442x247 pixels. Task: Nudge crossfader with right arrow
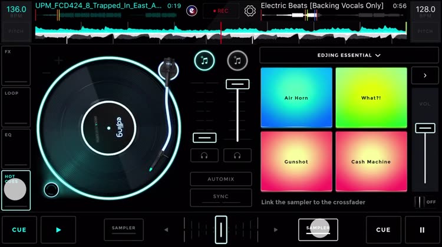pyautogui.click(x=275, y=230)
